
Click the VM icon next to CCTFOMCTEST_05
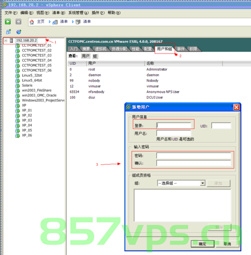(x=17, y=65)
